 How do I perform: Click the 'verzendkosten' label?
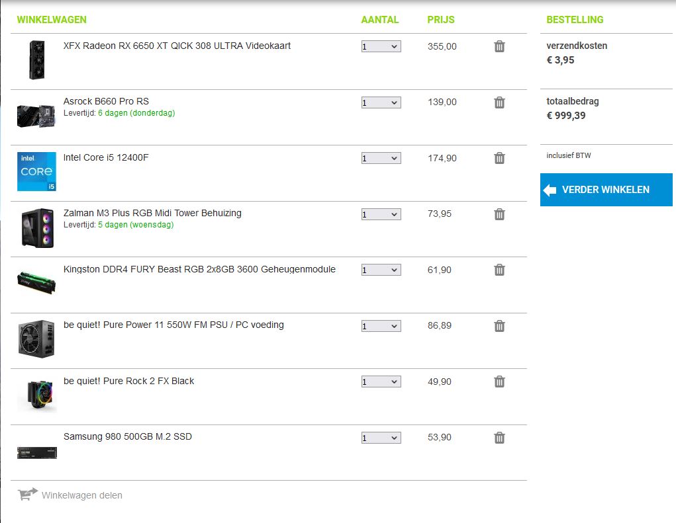(577, 46)
